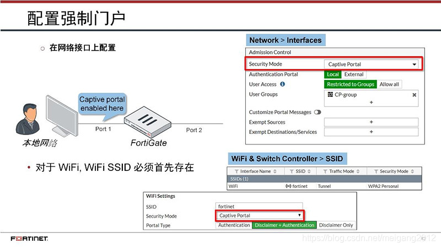The height and width of the screenshot is (248, 441).
Task: Click the user person icon
Action: (28, 119)
